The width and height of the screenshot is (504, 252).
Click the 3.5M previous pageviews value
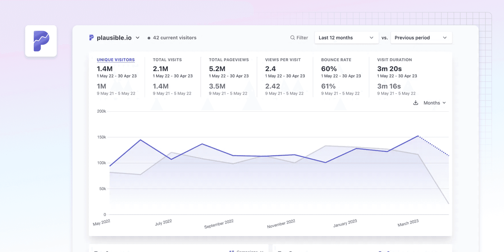coord(217,86)
